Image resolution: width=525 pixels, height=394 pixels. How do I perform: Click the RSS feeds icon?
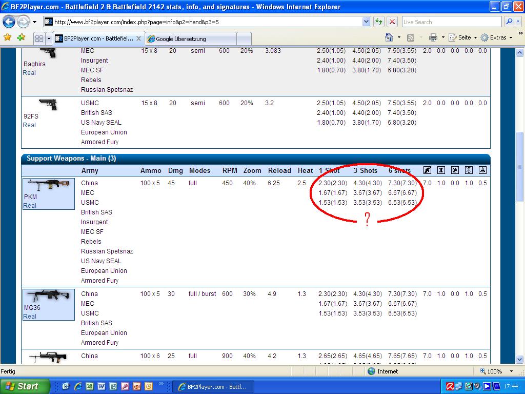(x=411, y=38)
